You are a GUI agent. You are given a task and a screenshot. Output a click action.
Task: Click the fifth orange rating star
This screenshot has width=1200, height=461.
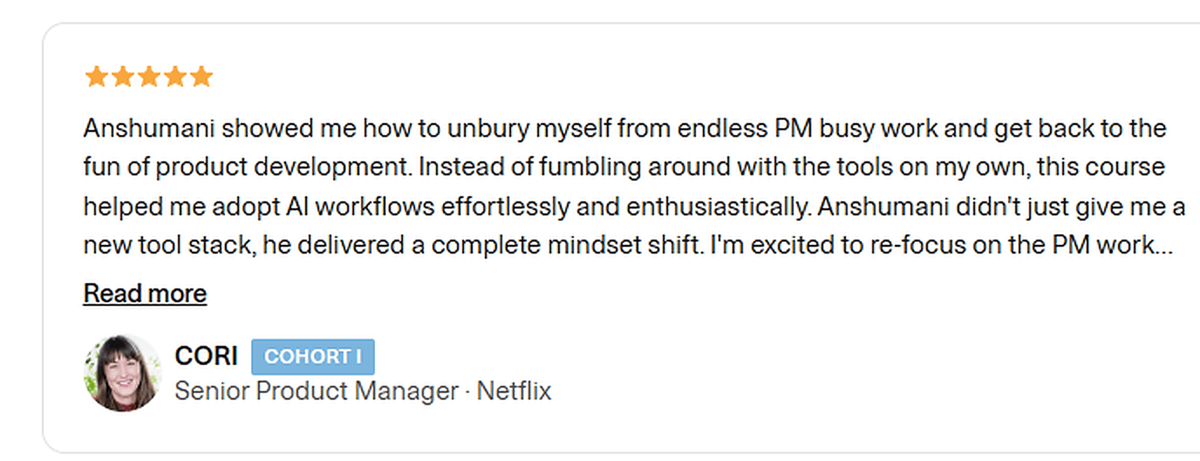[x=202, y=76]
